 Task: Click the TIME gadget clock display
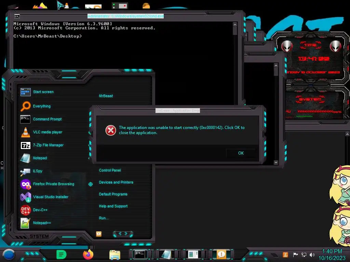314,59
